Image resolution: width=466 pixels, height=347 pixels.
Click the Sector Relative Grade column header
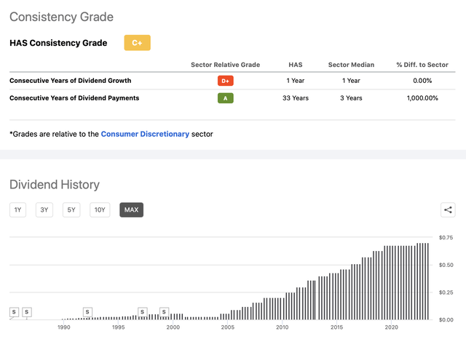225,65
